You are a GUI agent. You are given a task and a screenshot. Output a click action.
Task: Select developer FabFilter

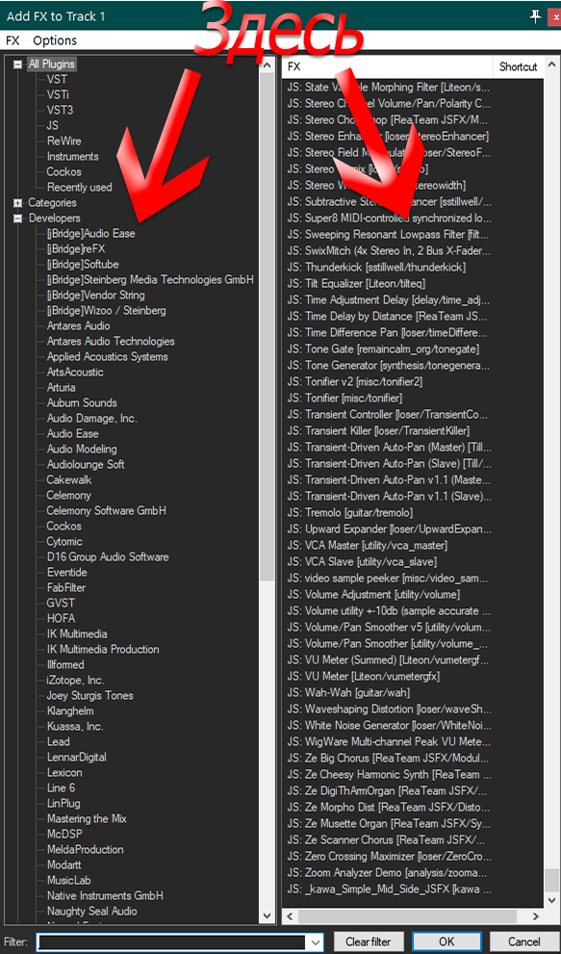click(x=65, y=588)
